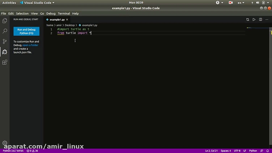
Task: Expand the Visual Studio Code app menu
Action: tap(37, 3)
